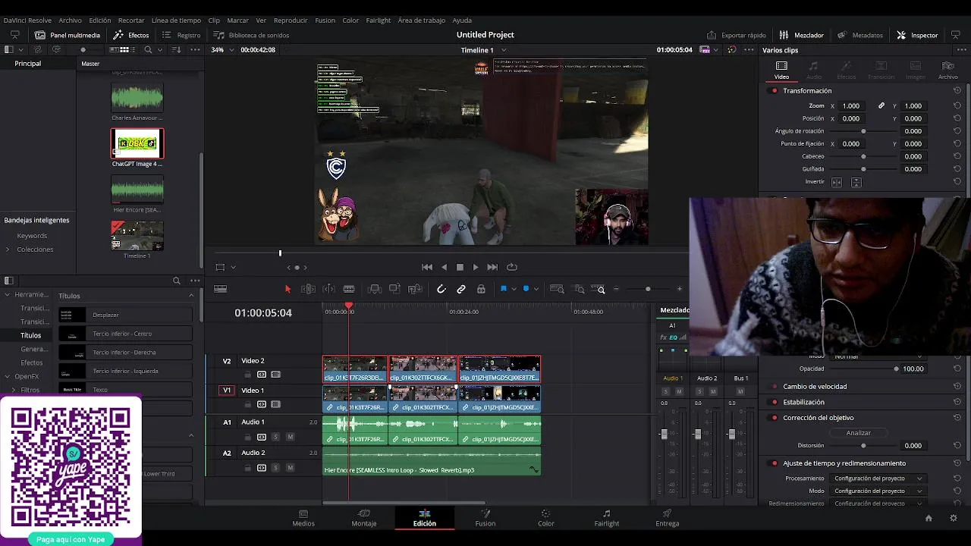Stop playback
971x546 pixels.
[460, 267]
